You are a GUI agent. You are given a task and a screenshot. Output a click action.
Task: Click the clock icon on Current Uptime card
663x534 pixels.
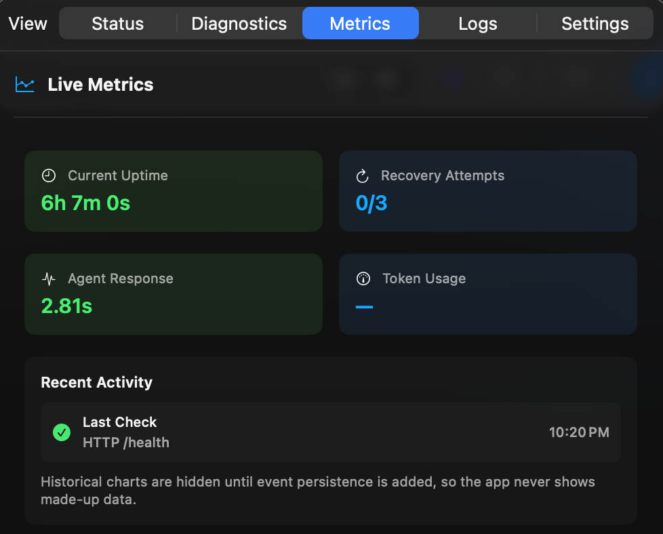(48, 175)
